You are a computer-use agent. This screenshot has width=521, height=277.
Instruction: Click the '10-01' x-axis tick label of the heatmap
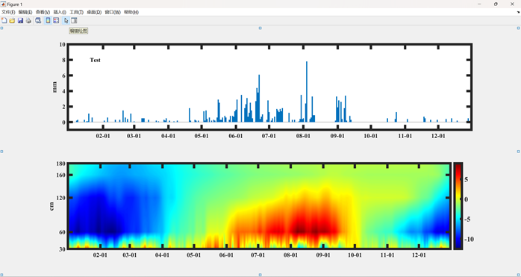tap(355, 255)
